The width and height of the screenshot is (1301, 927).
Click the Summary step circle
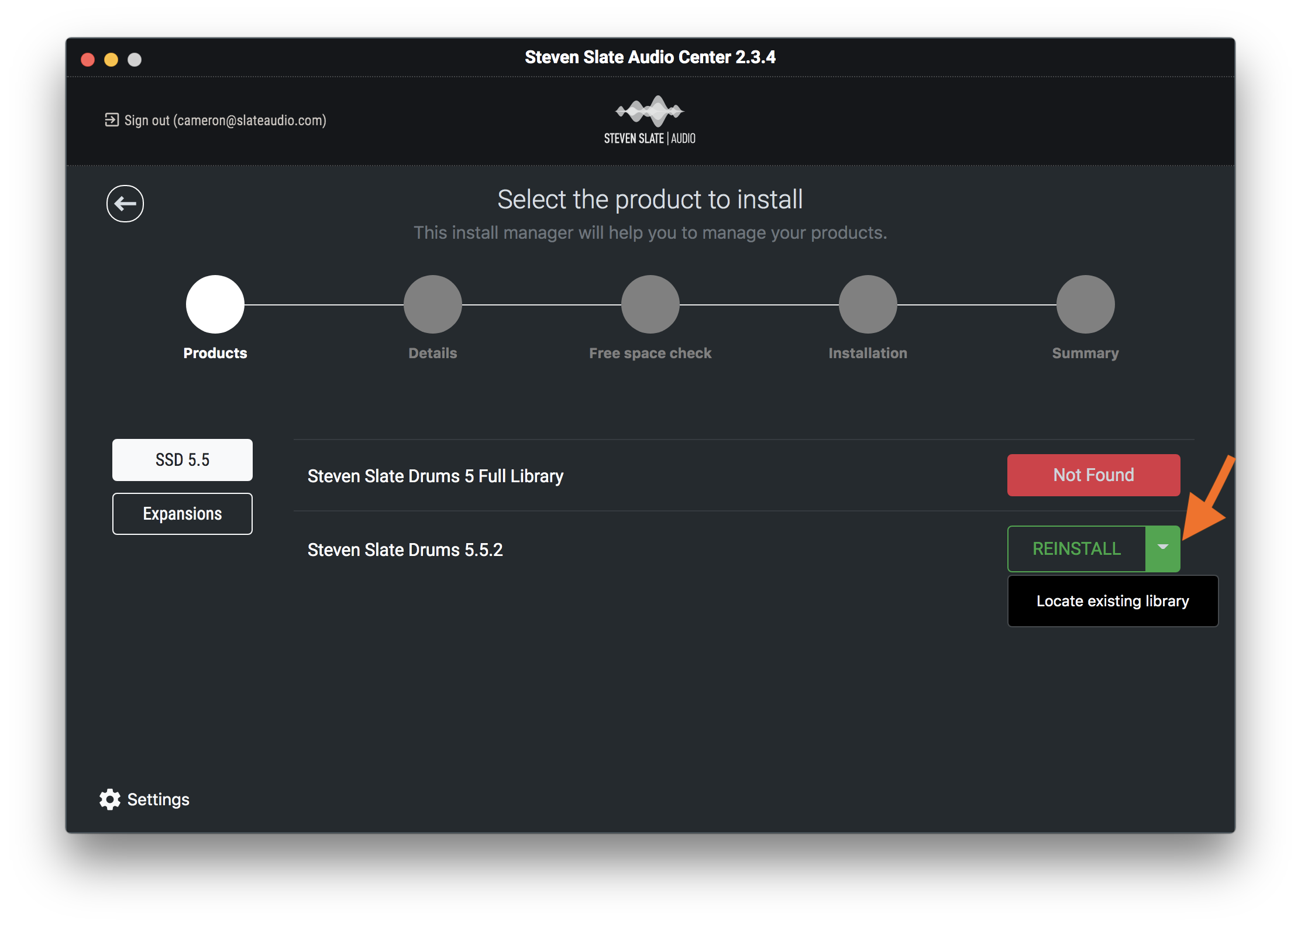1086,304
